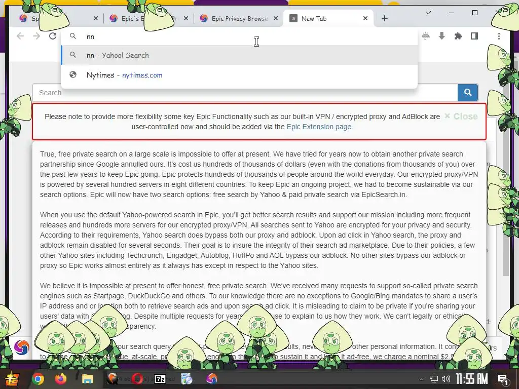Viewport: 519px width, 389px height.
Task: Click the page vertical scrollbar
Action: [505, 179]
